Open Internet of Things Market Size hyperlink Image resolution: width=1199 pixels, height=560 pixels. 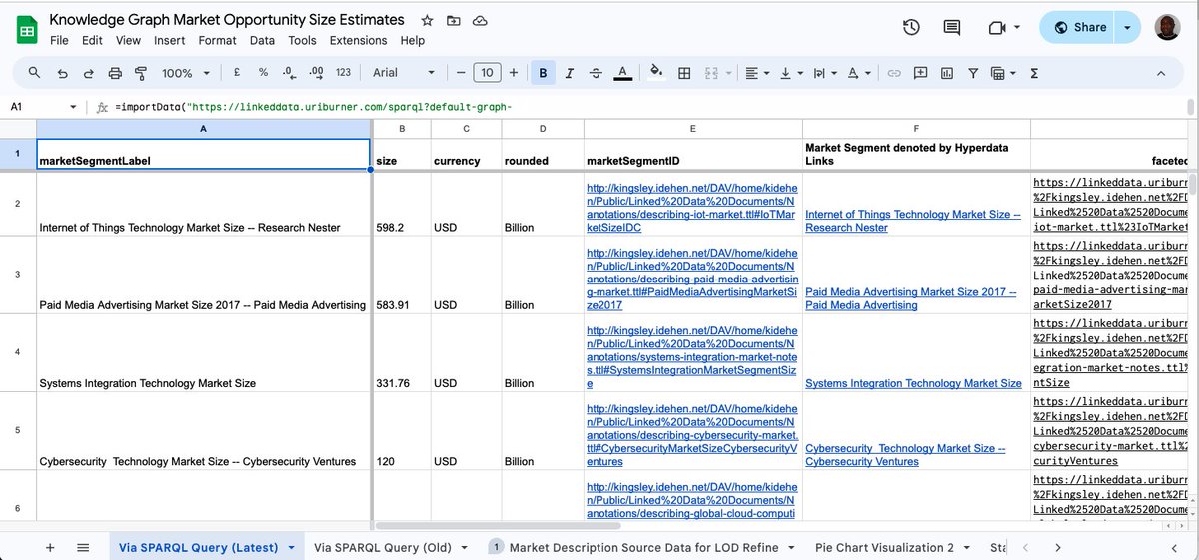[x=913, y=221]
